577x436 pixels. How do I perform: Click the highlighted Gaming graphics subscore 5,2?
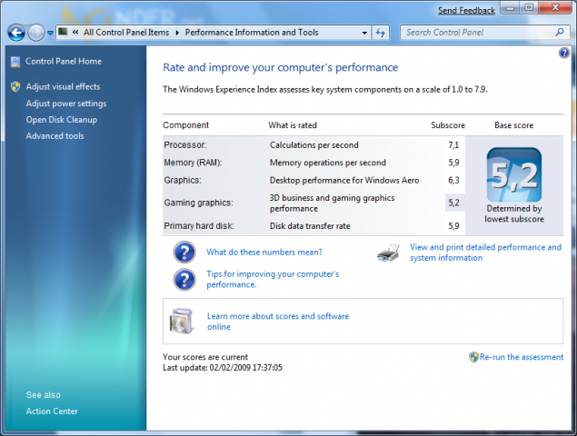click(455, 203)
